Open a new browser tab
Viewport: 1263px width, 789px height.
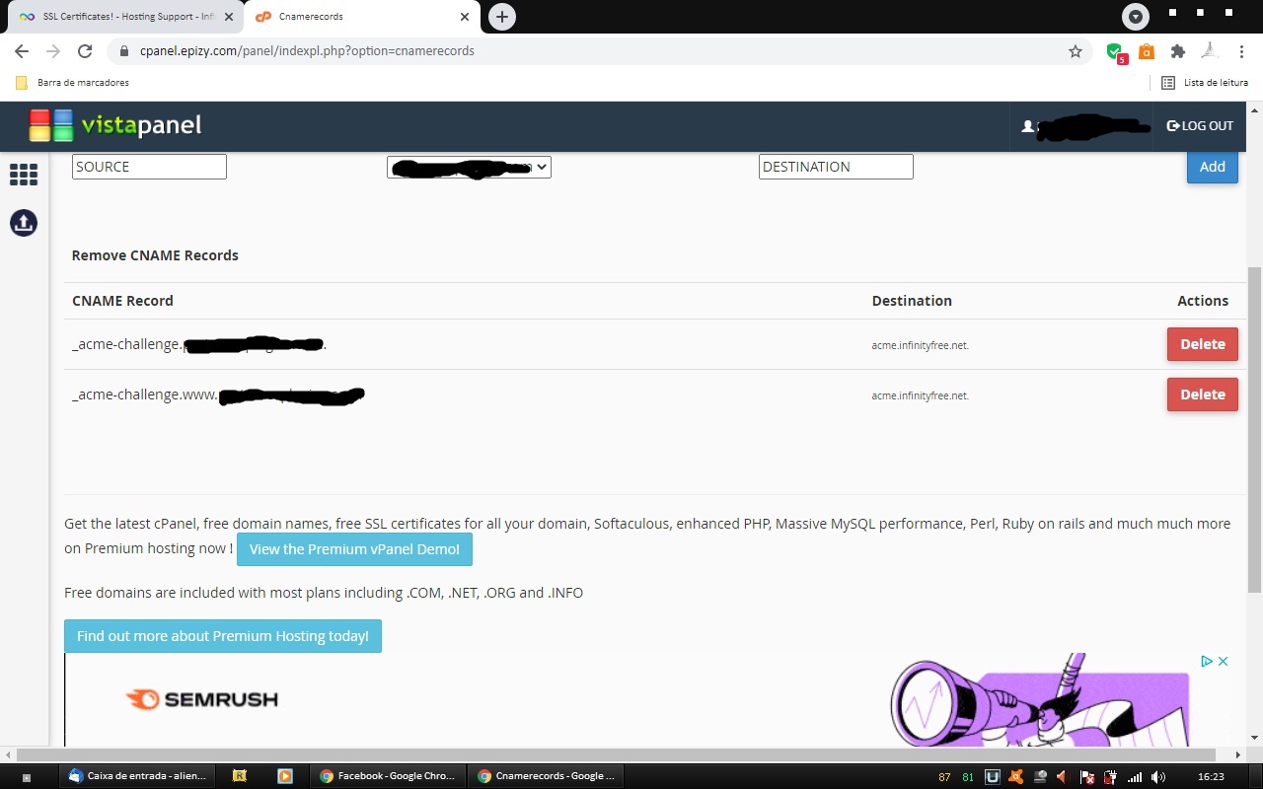pyautogui.click(x=502, y=17)
